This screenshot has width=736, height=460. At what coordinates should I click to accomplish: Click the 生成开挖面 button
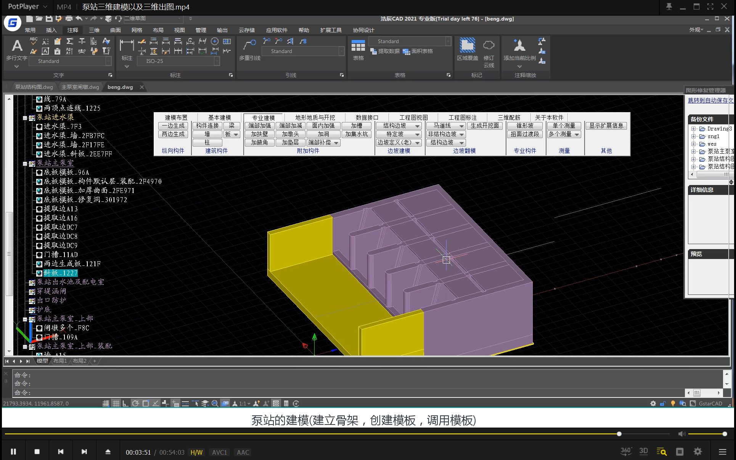click(485, 126)
